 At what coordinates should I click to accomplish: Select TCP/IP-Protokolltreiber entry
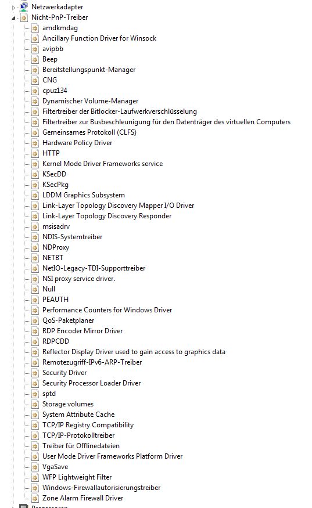point(78,435)
